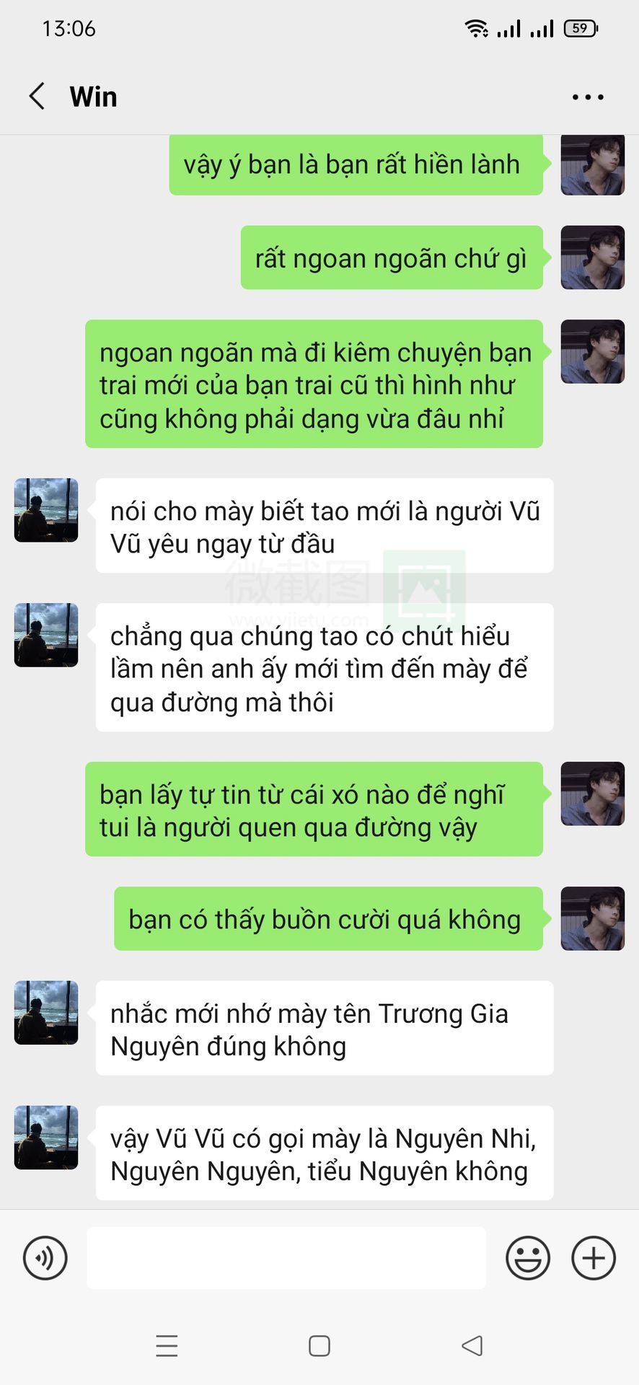Open the emoji sticker picker
Screen dimensions: 639x1385
coord(528,1258)
